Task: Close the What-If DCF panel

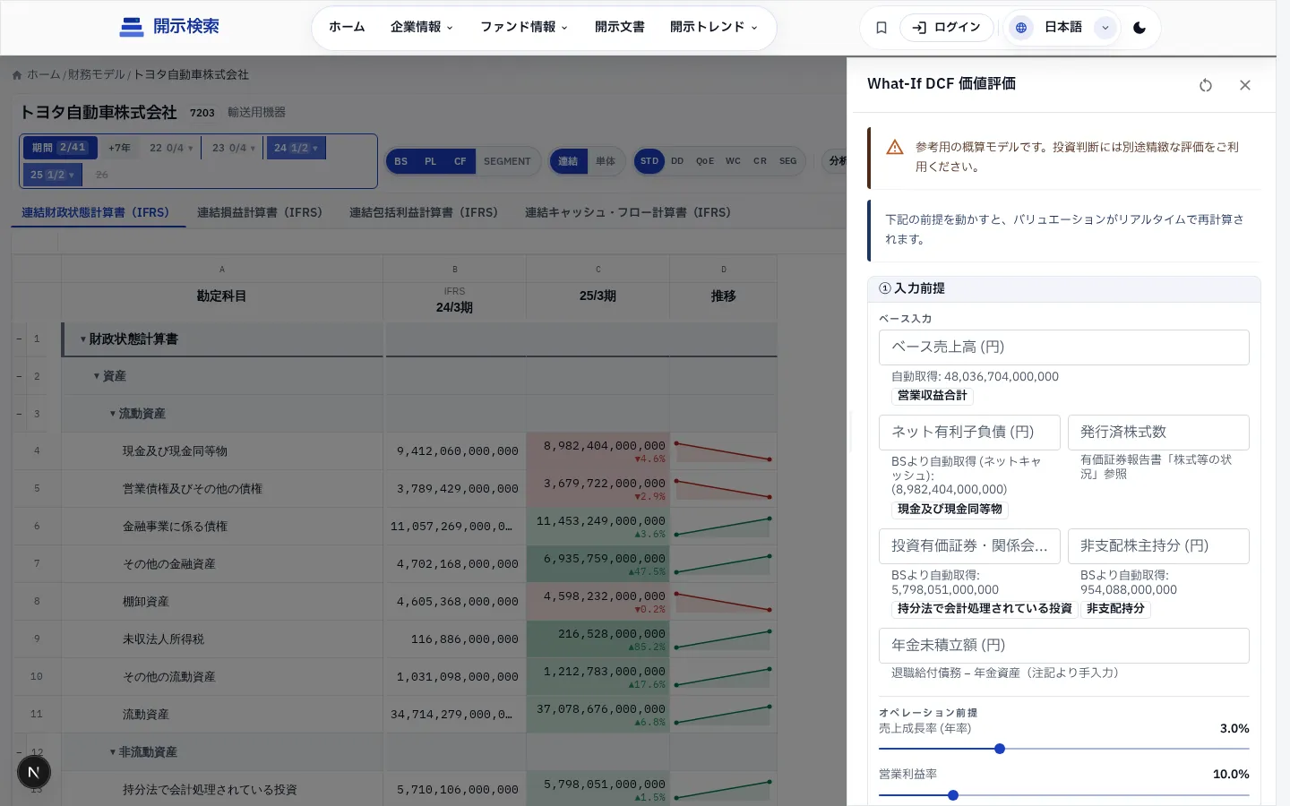Action: (1245, 85)
